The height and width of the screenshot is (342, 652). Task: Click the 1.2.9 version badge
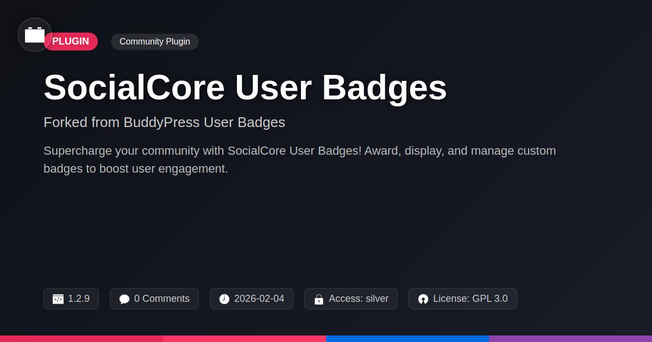(x=71, y=299)
